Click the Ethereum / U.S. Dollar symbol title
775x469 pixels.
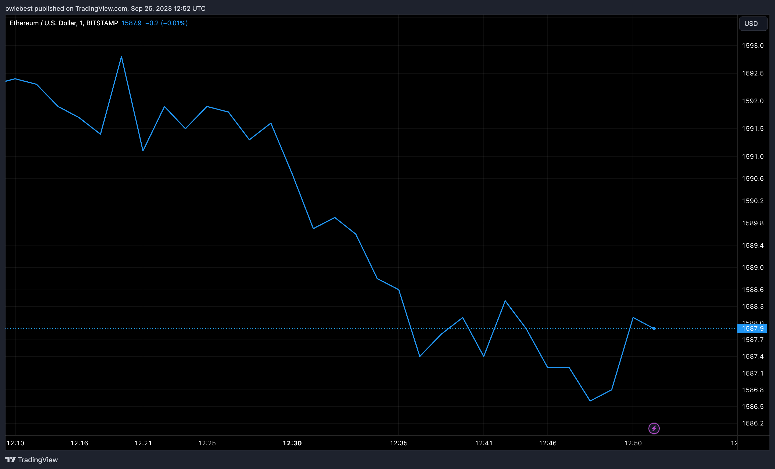(64, 23)
